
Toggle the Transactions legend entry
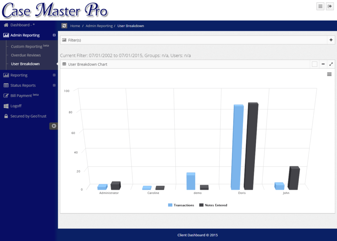pos(181,205)
